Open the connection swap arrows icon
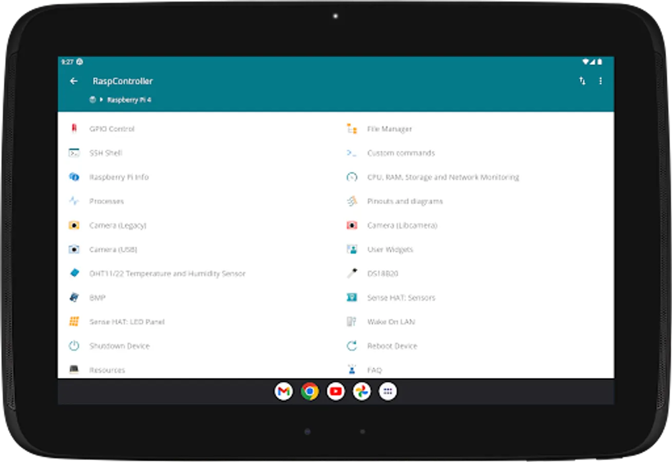 pyautogui.click(x=582, y=81)
